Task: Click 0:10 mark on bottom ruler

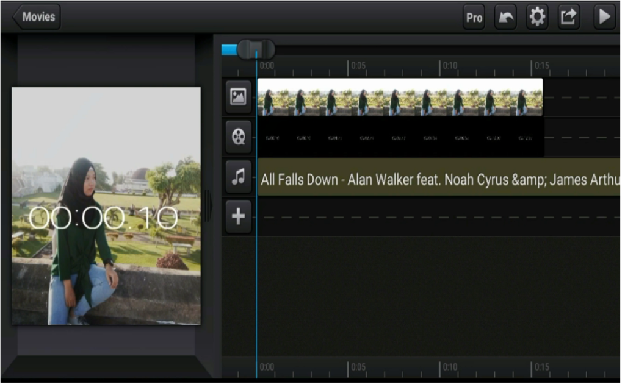Action: pos(450,367)
